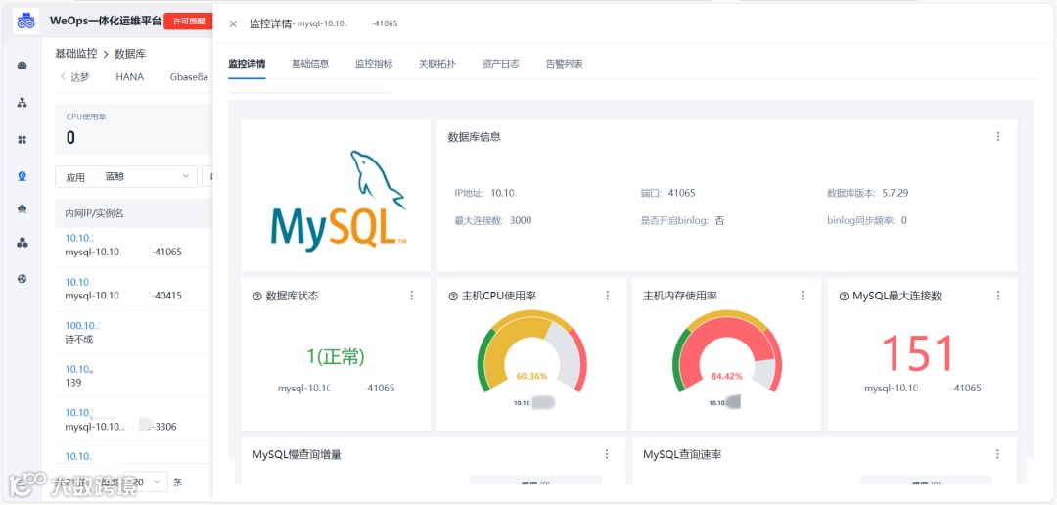Image resolution: width=1057 pixels, height=505 pixels.
Task: Click help icon beside 数据库状态
Action: click(256, 296)
